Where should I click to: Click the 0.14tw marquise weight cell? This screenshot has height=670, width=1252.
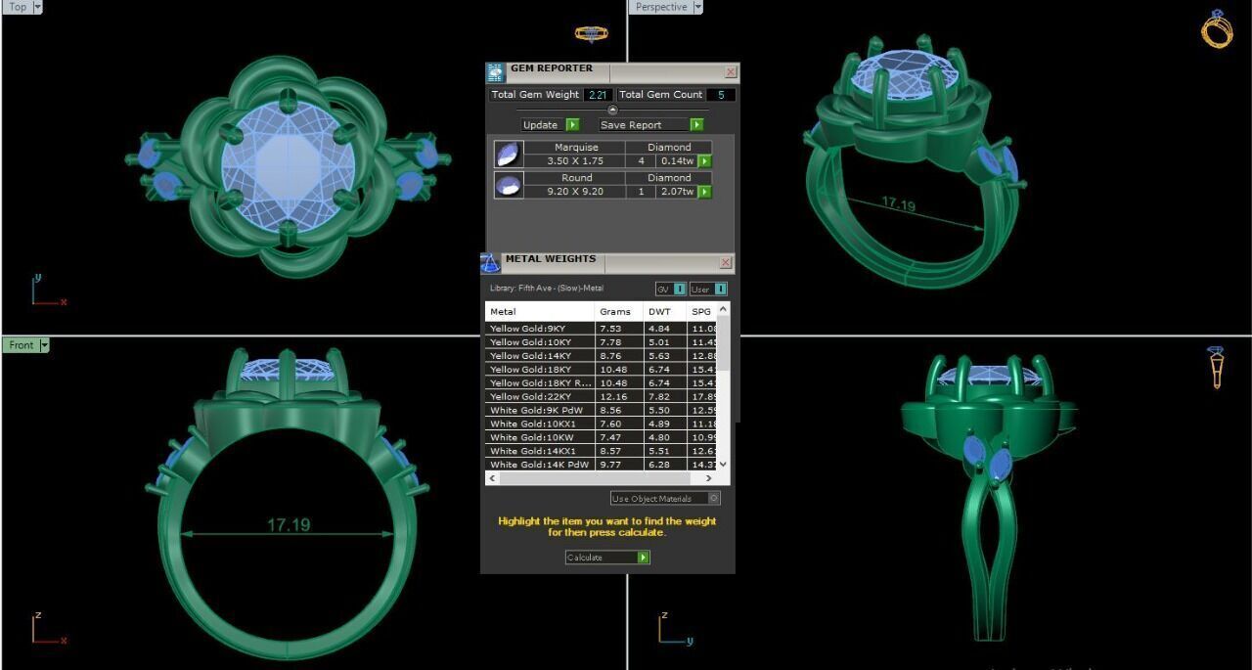pos(676,161)
